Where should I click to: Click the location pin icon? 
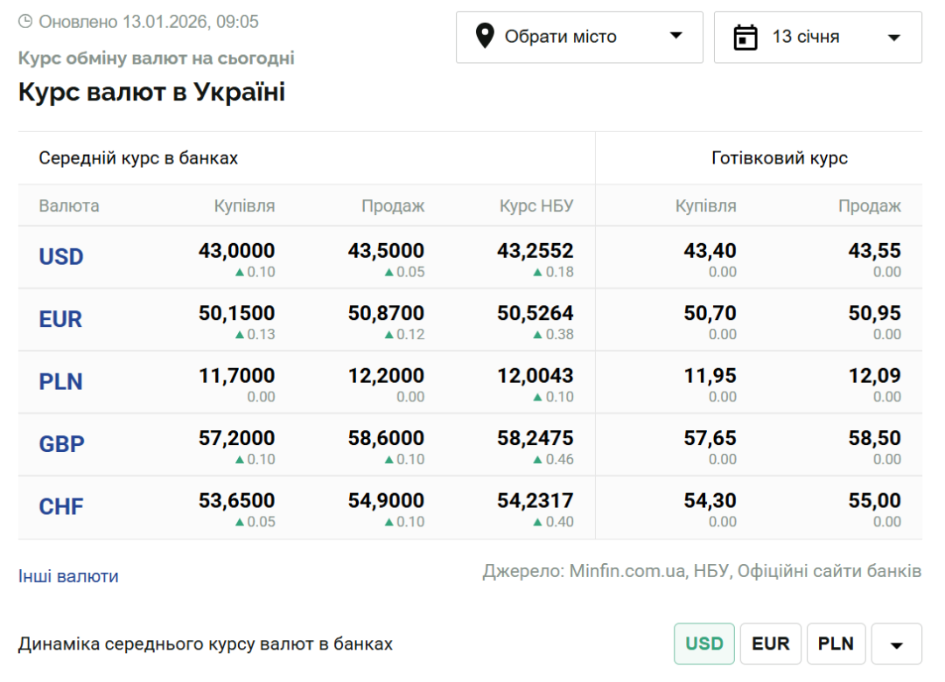484,37
